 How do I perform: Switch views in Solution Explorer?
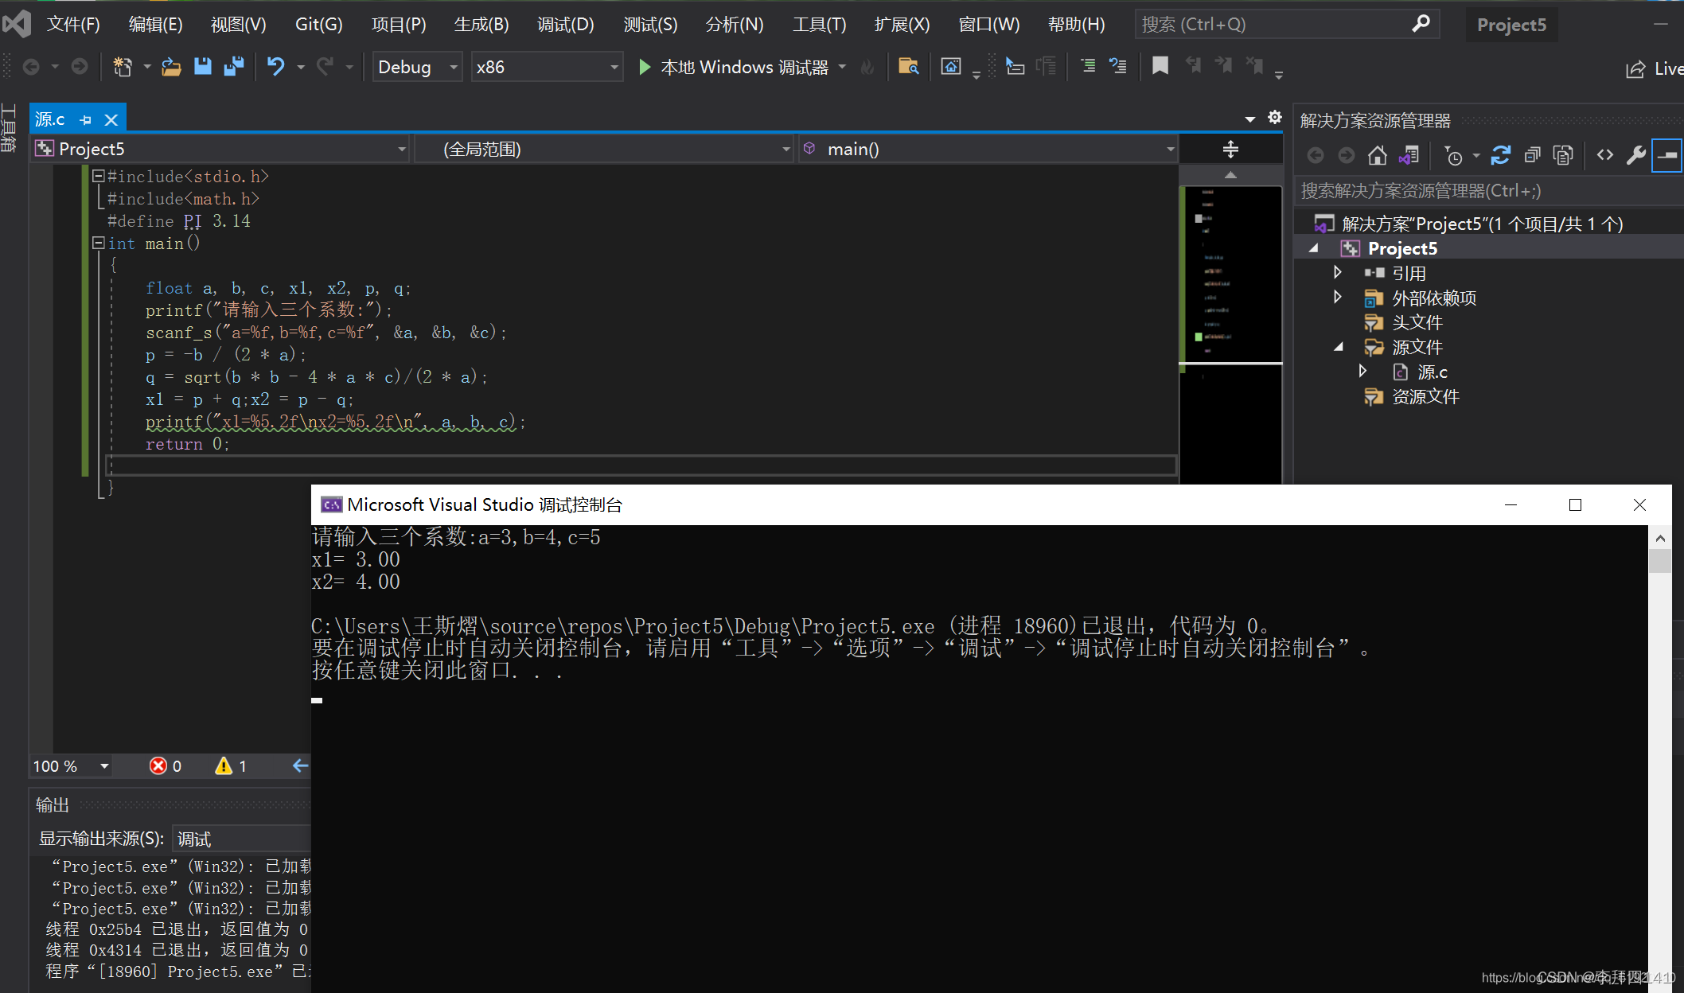point(1409,156)
